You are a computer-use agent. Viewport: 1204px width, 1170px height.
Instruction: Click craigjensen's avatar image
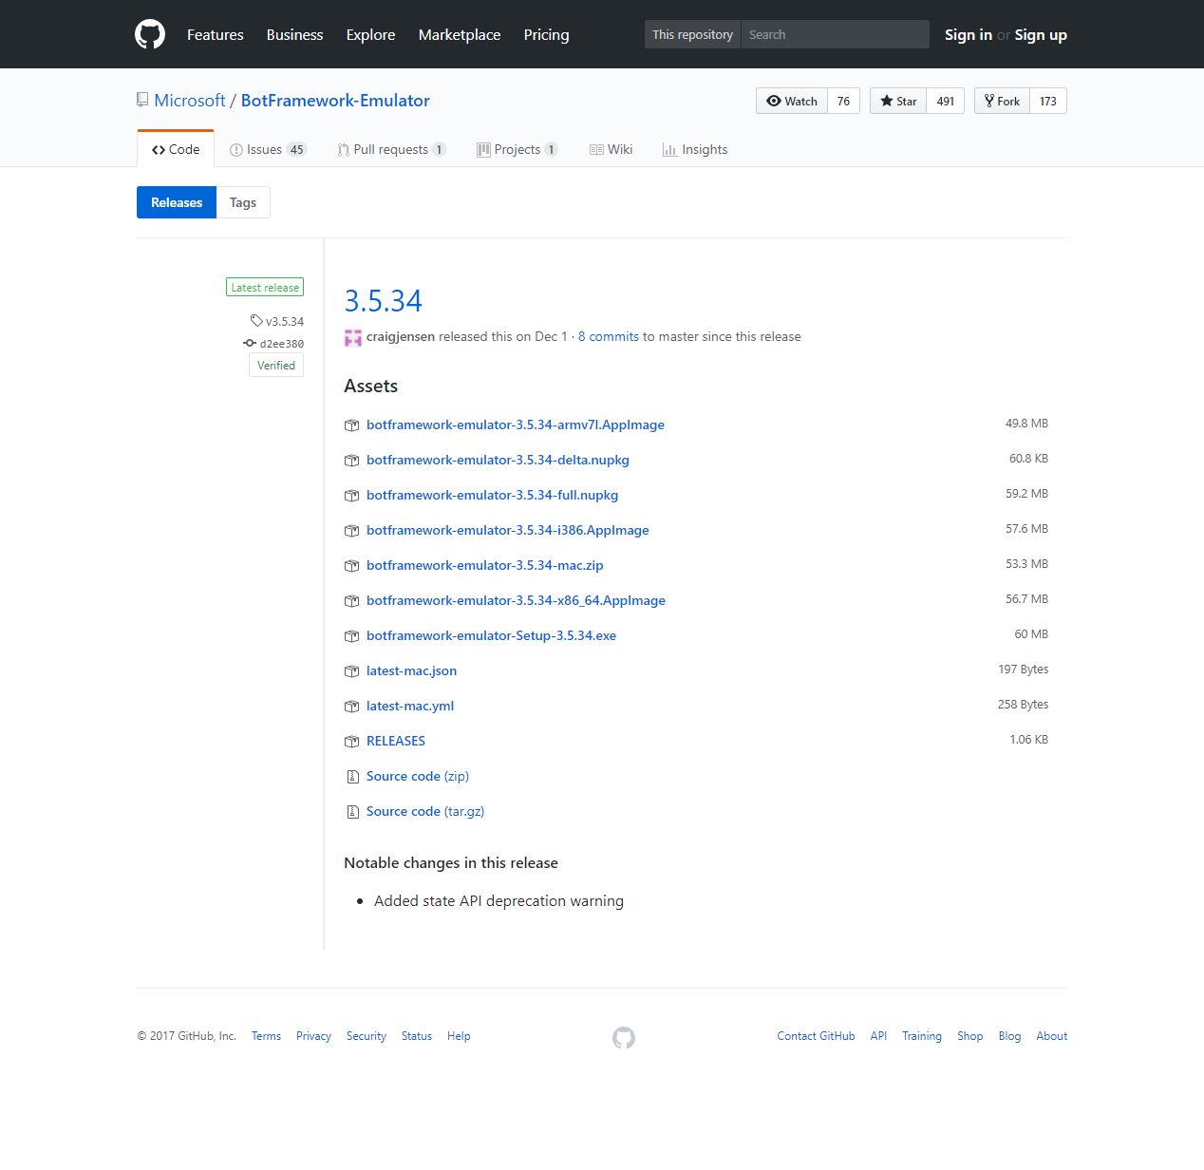pyautogui.click(x=352, y=337)
